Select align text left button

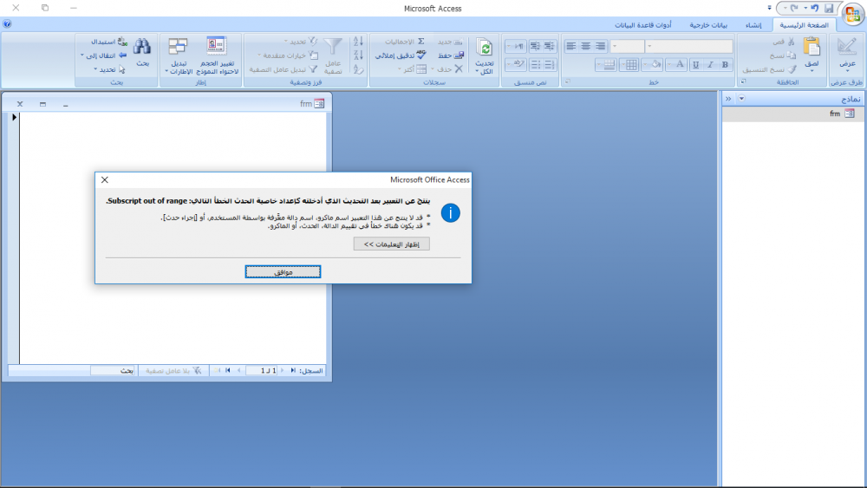[x=570, y=47]
